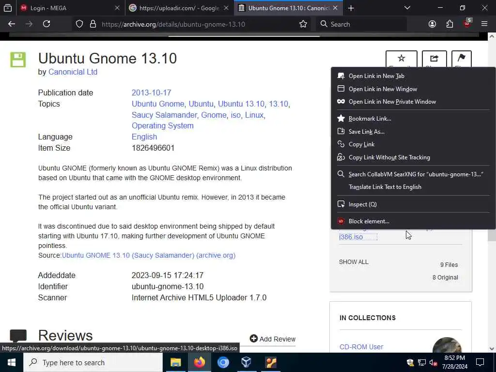Image resolution: width=496 pixels, height=372 pixels.
Task: Open the CD-ROM collection thumbnail image
Action: (x=447, y=345)
